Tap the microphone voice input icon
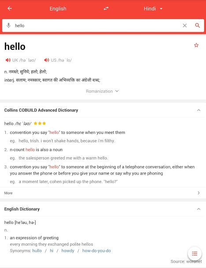 [x=8, y=26]
